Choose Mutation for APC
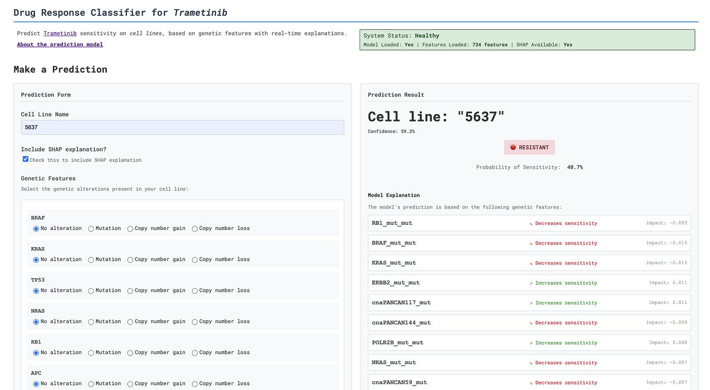 (x=91, y=384)
